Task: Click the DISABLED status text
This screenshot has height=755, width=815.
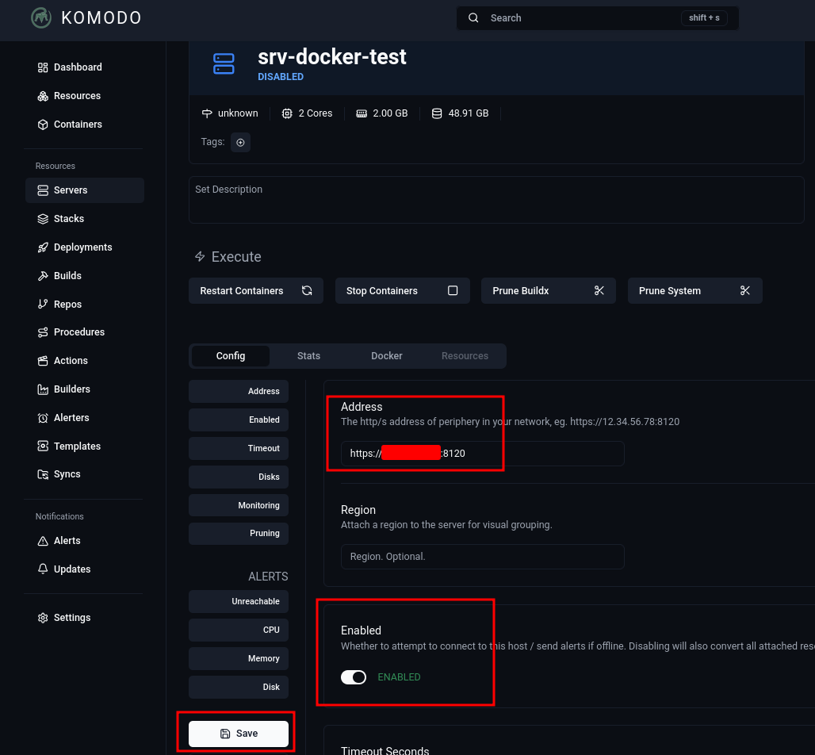Action: (x=281, y=77)
